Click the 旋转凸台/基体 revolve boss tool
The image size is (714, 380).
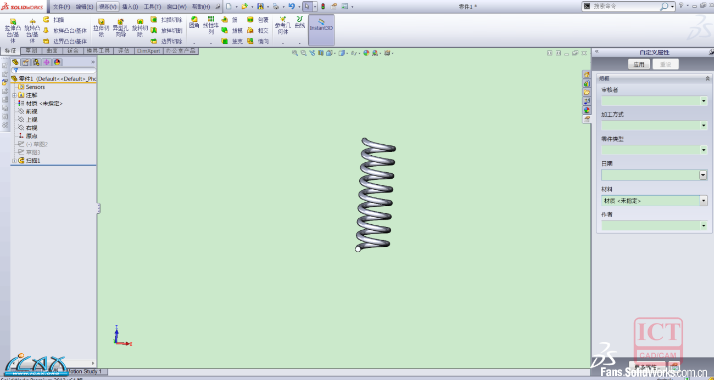(x=32, y=30)
